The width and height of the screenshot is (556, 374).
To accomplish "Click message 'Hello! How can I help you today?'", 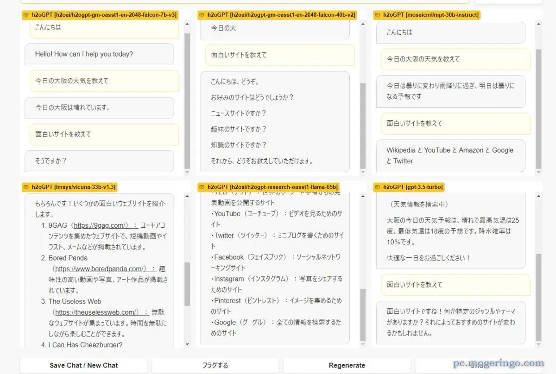I will tap(99, 54).
